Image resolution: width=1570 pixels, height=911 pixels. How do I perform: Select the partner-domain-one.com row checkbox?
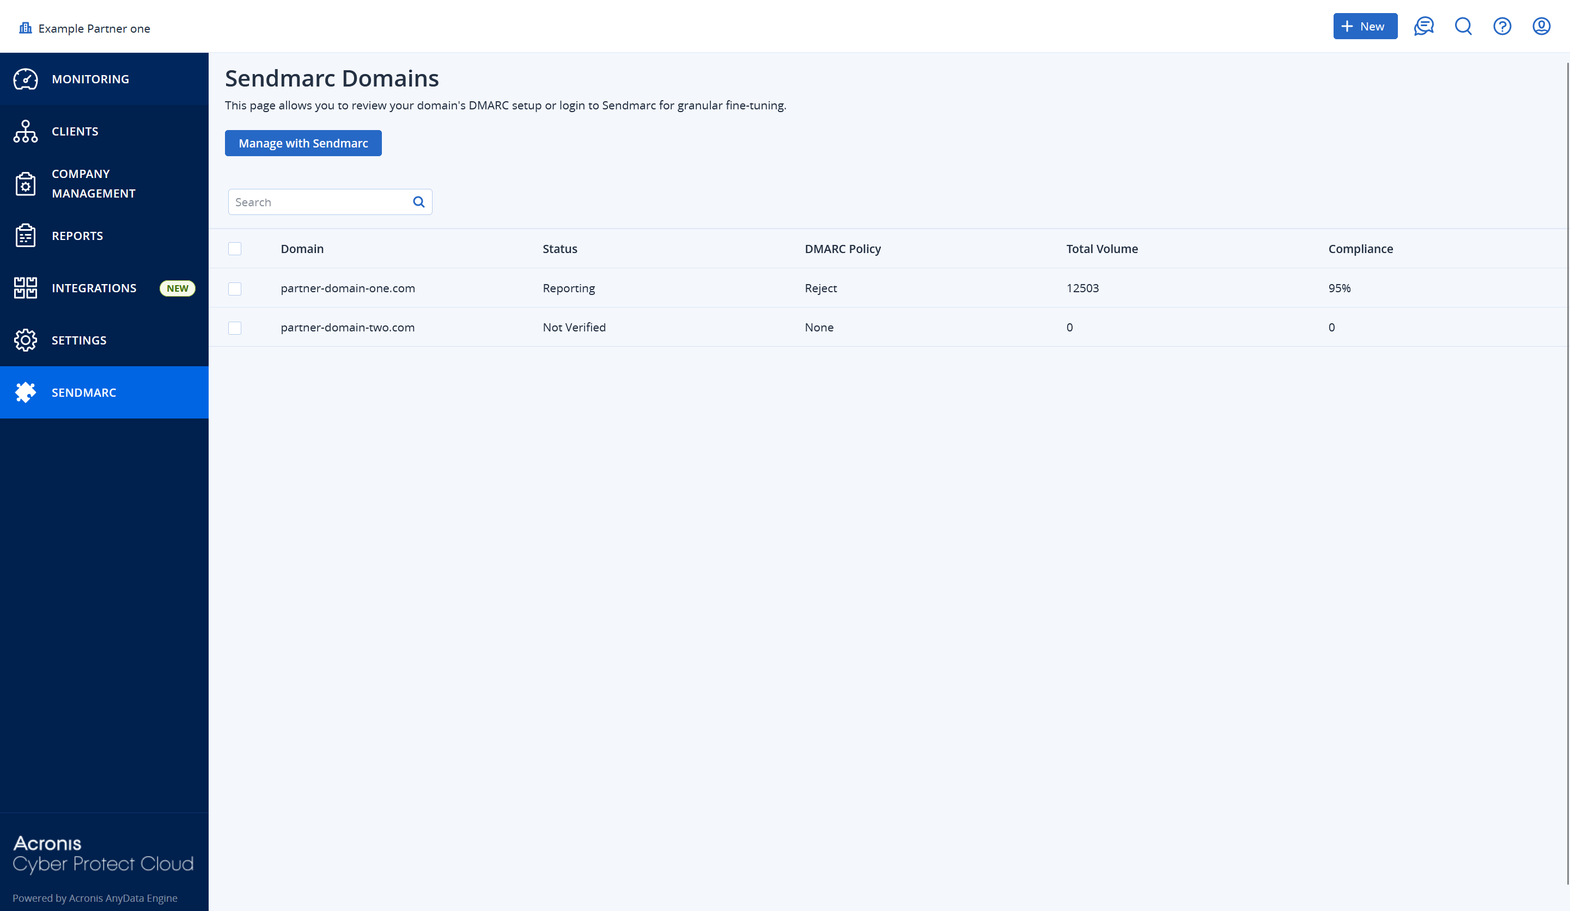pyautogui.click(x=235, y=288)
